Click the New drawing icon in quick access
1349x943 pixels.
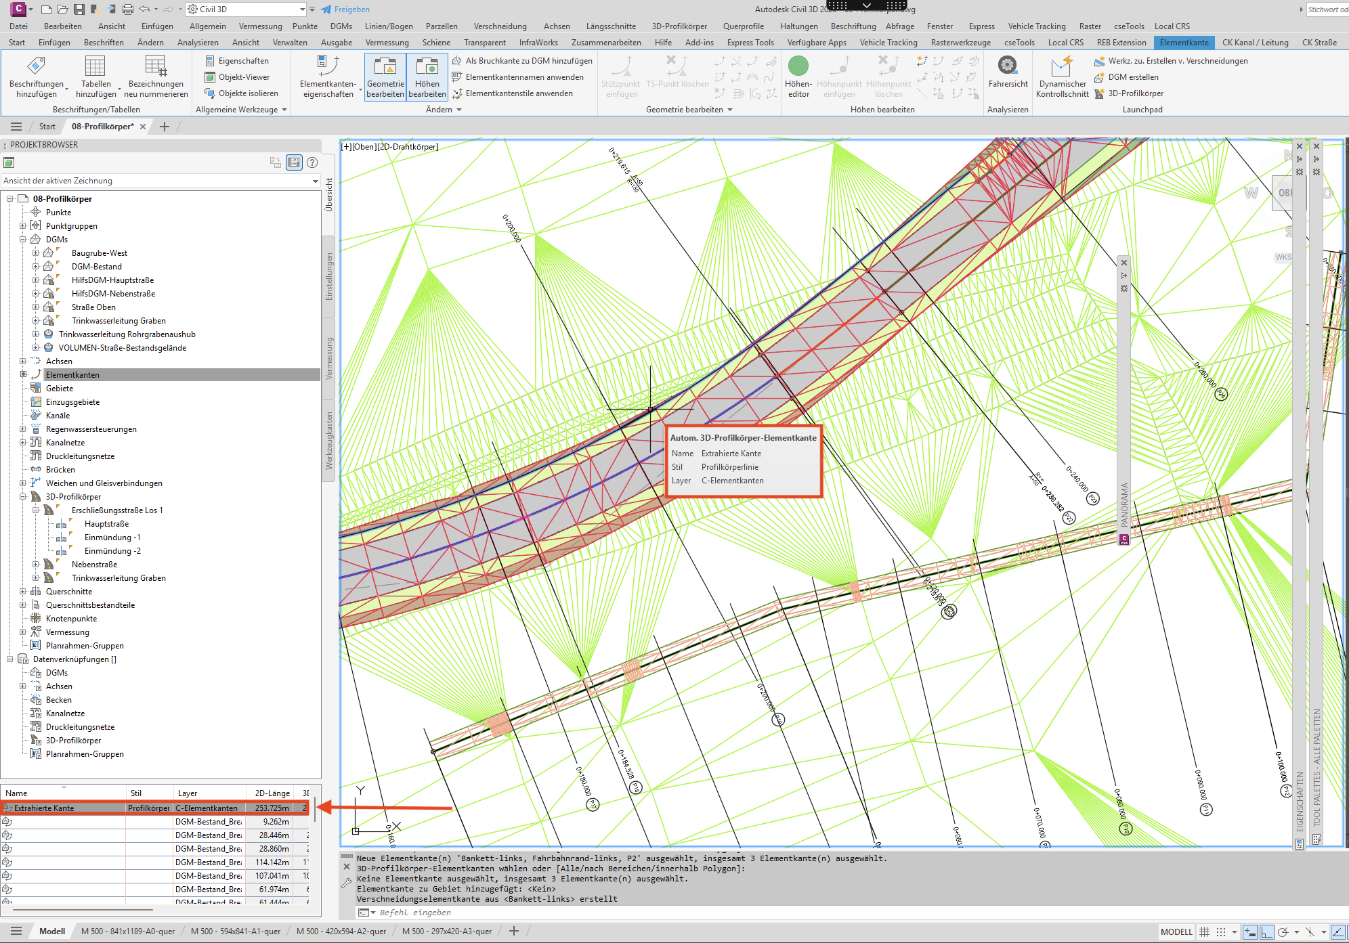tap(46, 9)
